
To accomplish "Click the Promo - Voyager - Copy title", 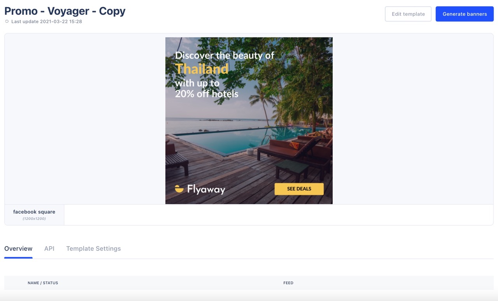I will pos(65,11).
